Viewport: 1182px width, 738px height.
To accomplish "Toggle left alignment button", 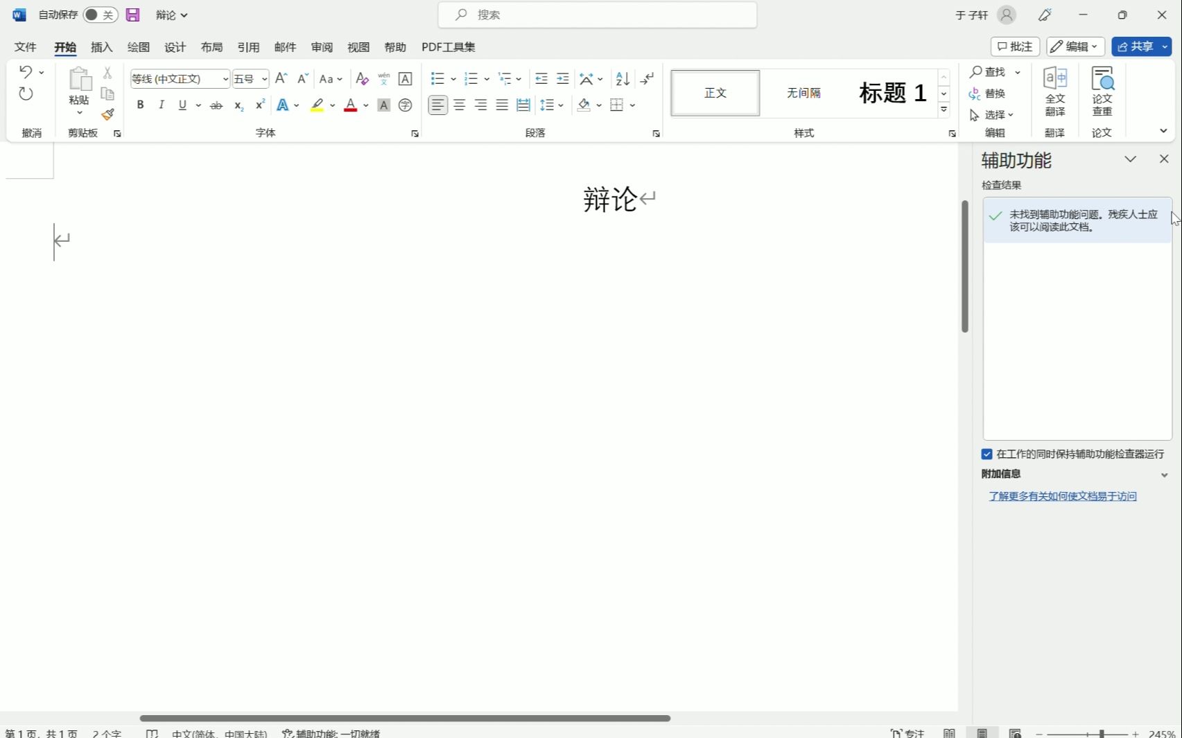I will [x=437, y=105].
